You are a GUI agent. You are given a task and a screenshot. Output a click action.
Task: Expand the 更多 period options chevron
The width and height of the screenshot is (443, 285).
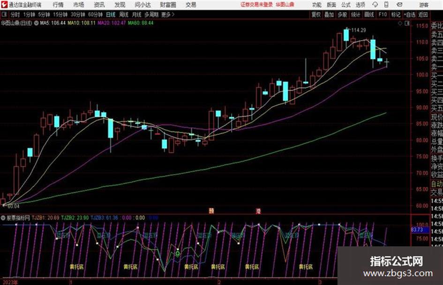[173, 15]
